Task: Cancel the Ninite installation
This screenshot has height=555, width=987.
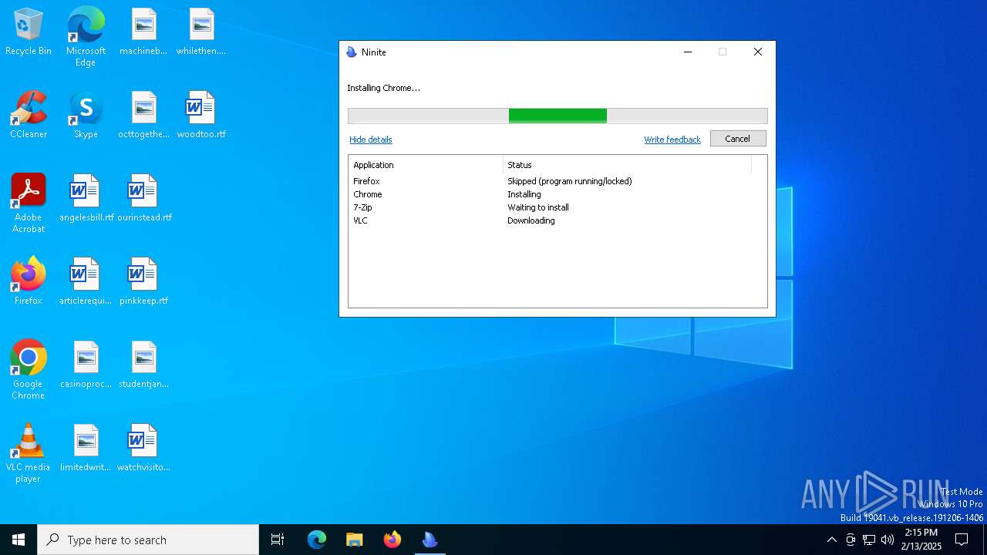Action: pos(737,139)
